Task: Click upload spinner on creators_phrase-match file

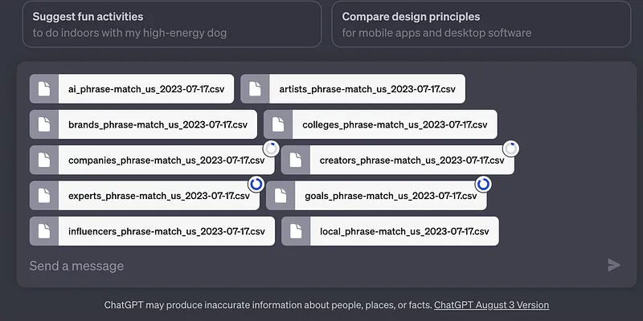Action: pos(511,149)
